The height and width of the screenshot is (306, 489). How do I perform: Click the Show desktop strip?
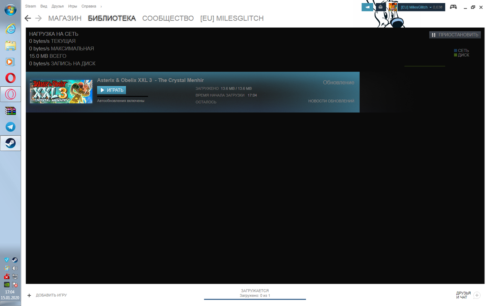coord(10,303)
